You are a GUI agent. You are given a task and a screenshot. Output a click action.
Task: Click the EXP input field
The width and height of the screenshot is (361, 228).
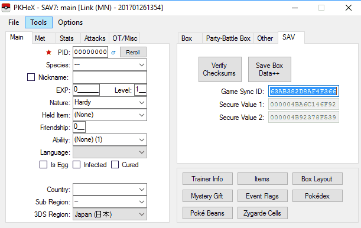tap(86, 90)
